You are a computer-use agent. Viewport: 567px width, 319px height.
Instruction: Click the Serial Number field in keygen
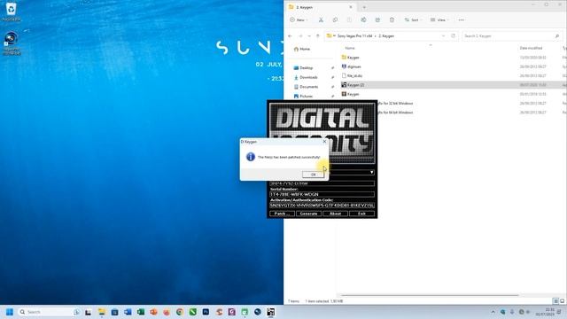[x=322, y=194]
